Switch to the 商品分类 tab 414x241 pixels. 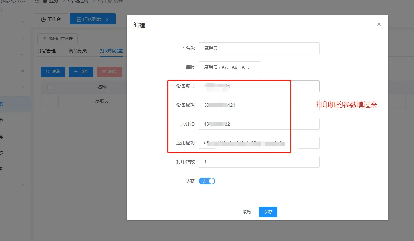tap(78, 51)
